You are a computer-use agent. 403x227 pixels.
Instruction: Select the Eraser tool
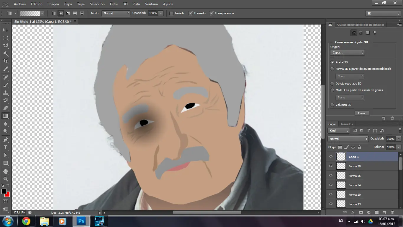(x=5, y=108)
